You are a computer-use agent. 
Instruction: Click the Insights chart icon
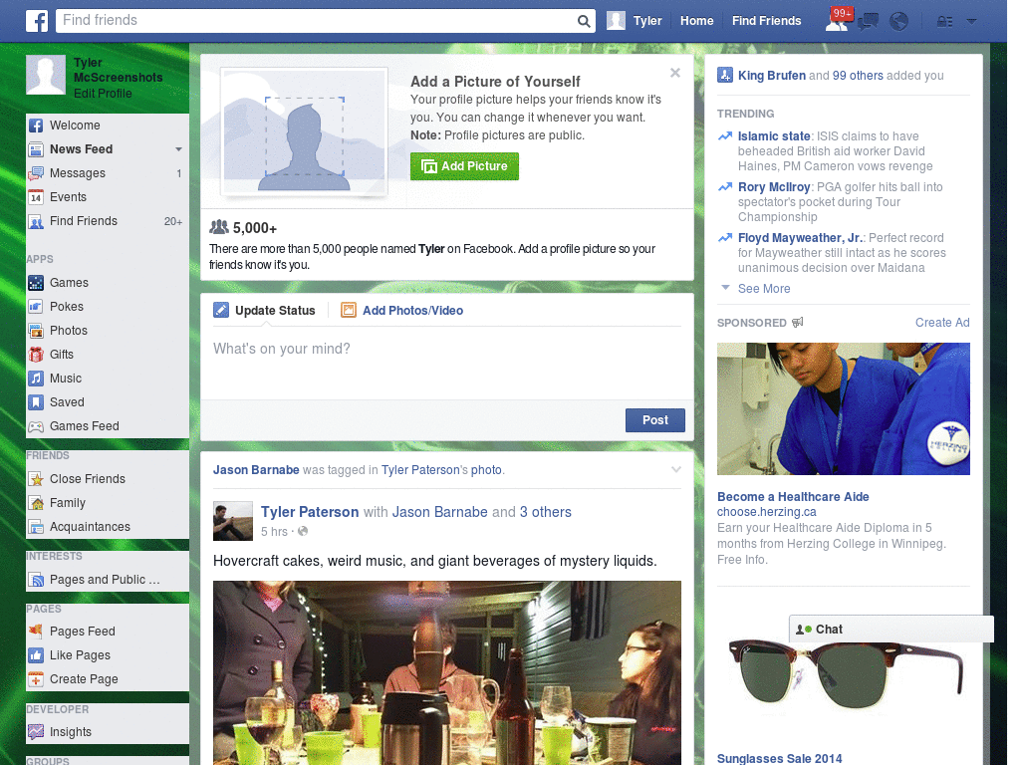point(36,732)
